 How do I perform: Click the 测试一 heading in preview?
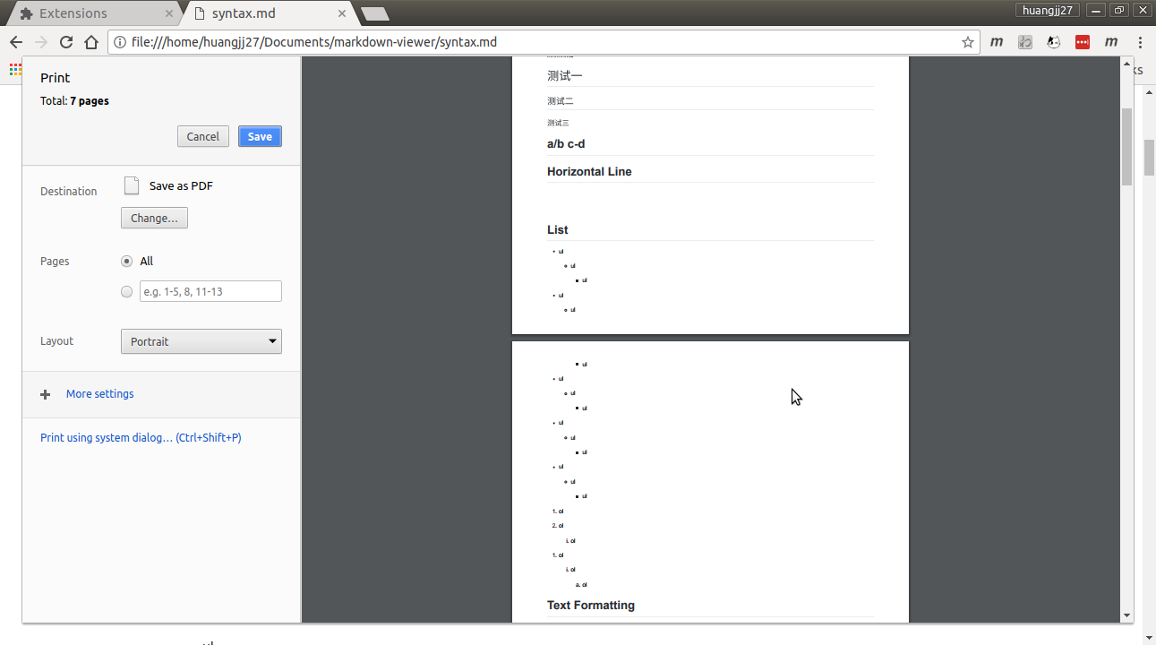coord(565,76)
